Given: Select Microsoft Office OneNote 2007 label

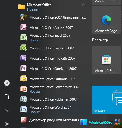Looking at the screenshot, I should (53, 69).
